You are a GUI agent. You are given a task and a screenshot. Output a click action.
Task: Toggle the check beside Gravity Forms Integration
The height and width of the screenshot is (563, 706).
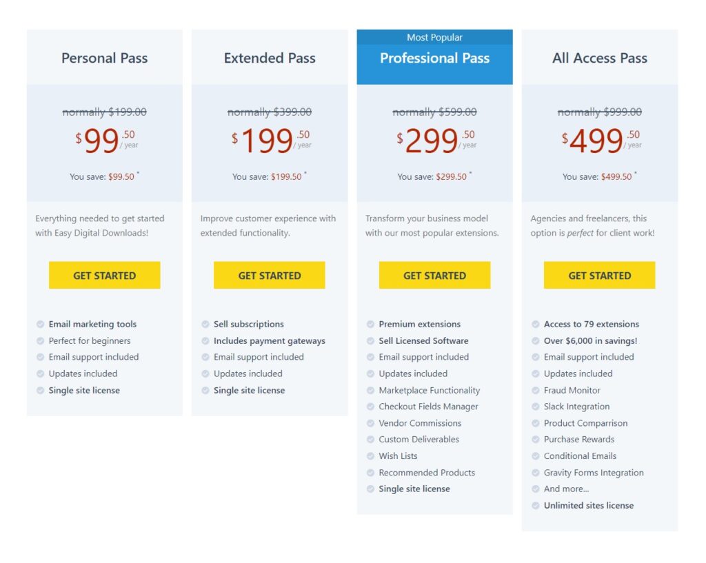[536, 473]
